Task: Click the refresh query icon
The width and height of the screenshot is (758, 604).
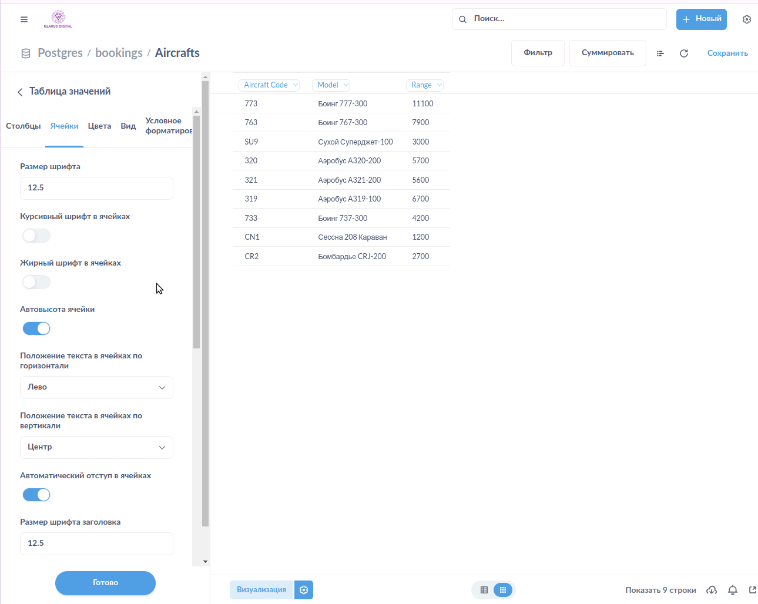Action: pyautogui.click(x=683, y=53)
